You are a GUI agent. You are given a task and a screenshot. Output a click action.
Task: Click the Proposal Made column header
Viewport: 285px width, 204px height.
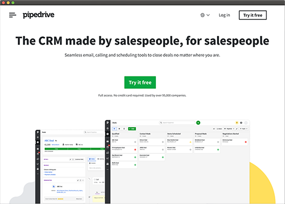tap(201, 133)
